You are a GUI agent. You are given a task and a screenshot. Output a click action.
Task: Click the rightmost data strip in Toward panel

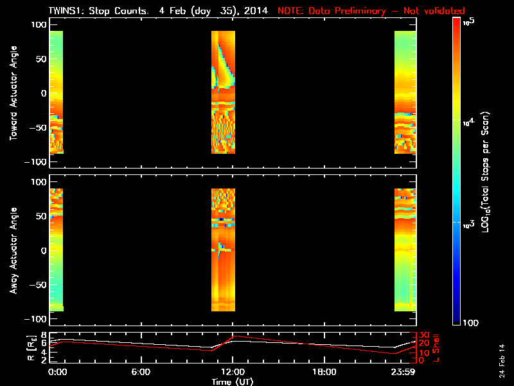coord(405,92)
